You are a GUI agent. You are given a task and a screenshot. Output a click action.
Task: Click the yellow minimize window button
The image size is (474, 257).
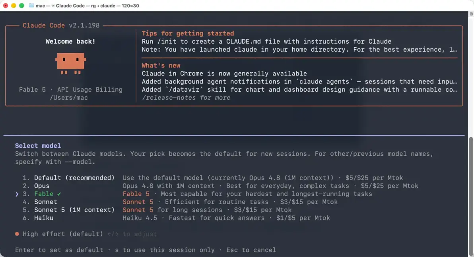click(14, 6)
